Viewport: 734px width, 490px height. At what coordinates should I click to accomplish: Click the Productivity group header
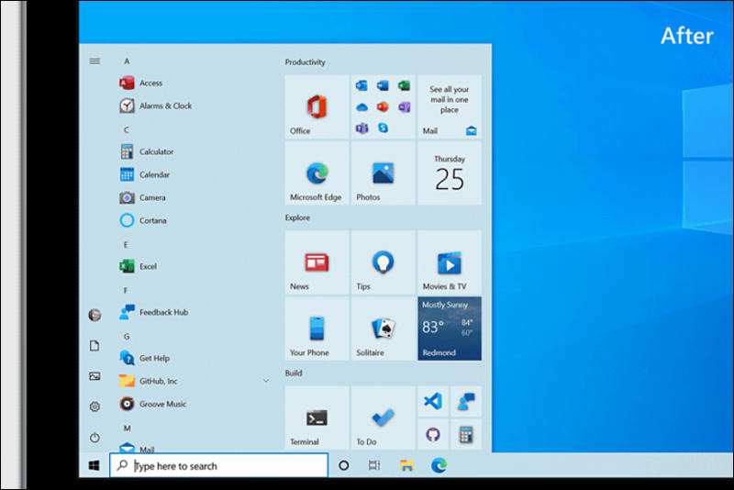[x=306, y=62]
